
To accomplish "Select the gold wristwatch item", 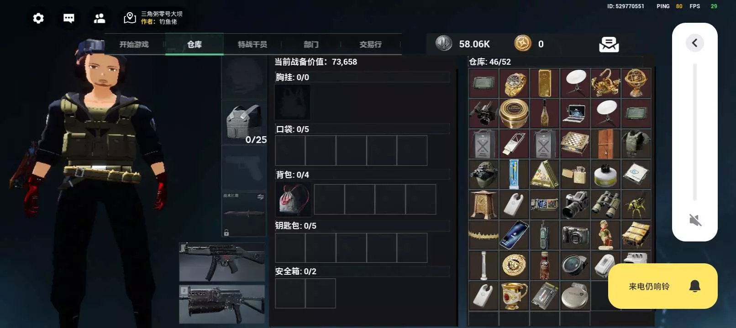I will [514, 83].
